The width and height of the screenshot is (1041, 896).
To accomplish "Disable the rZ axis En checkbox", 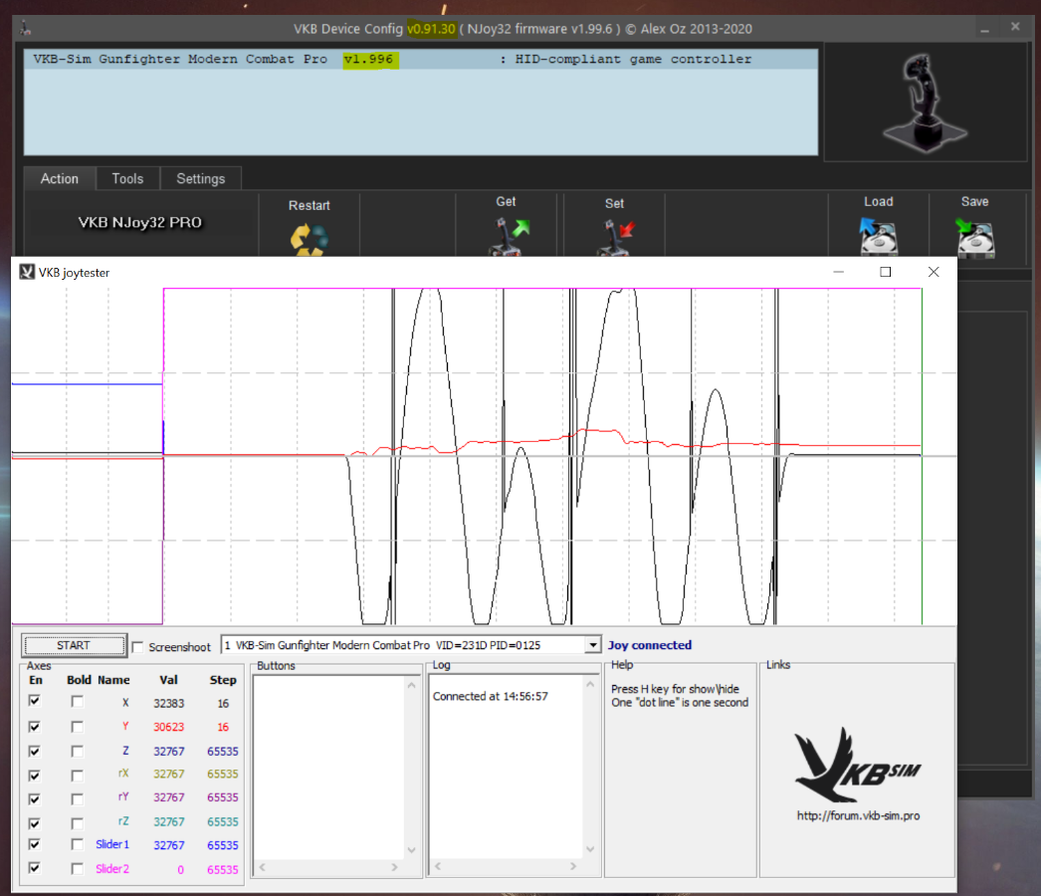I will click(x=35, y=823).
